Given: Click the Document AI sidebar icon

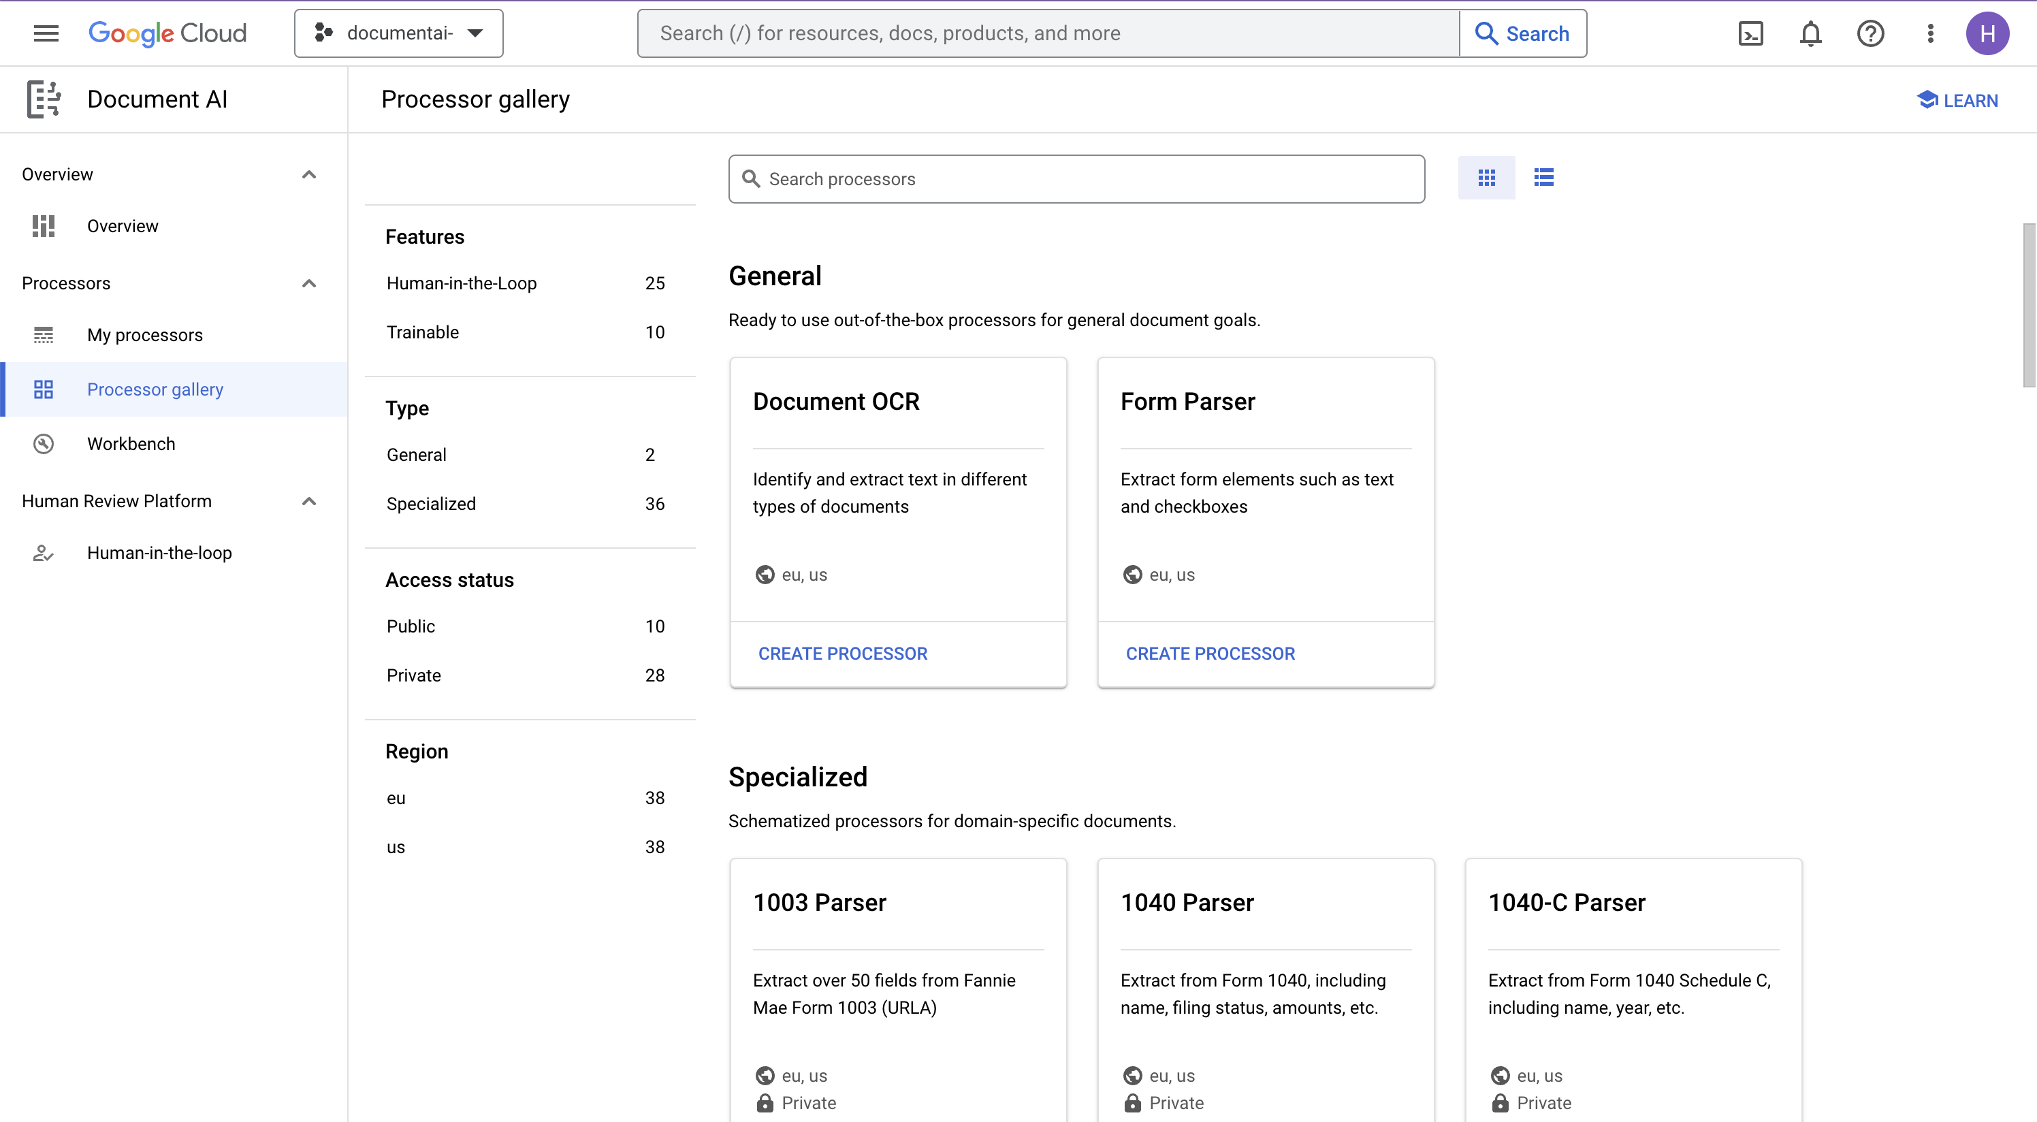Looking at the screenshot, I should pos(42,98).
